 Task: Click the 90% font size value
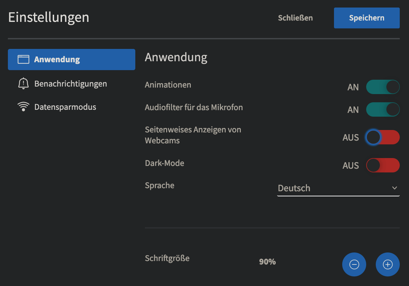(268, 262)
